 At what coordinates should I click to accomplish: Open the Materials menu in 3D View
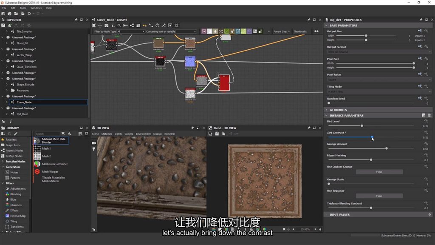[x=107, y=134]
